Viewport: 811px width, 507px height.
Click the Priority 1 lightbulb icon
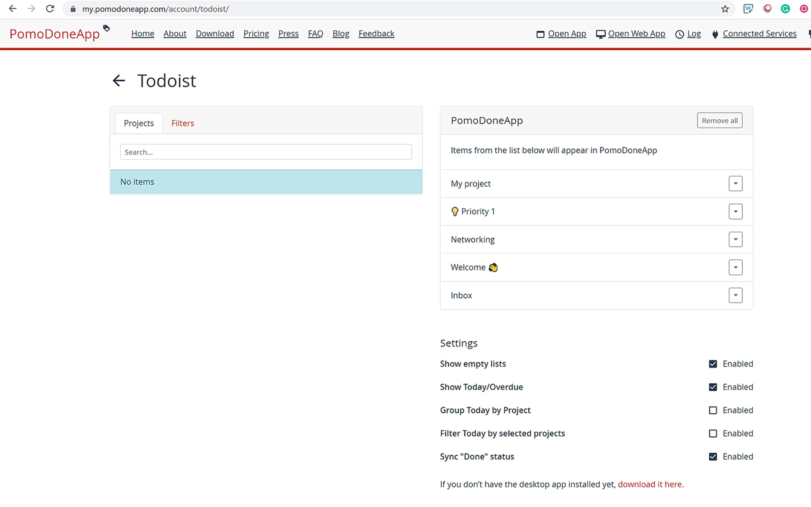[x=454, y=211]
